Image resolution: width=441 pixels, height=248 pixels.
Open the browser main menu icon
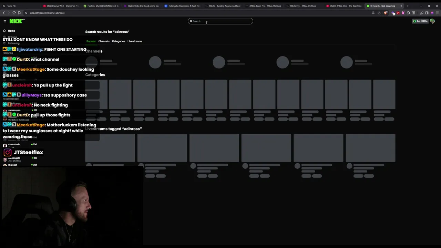click(437, 13)
